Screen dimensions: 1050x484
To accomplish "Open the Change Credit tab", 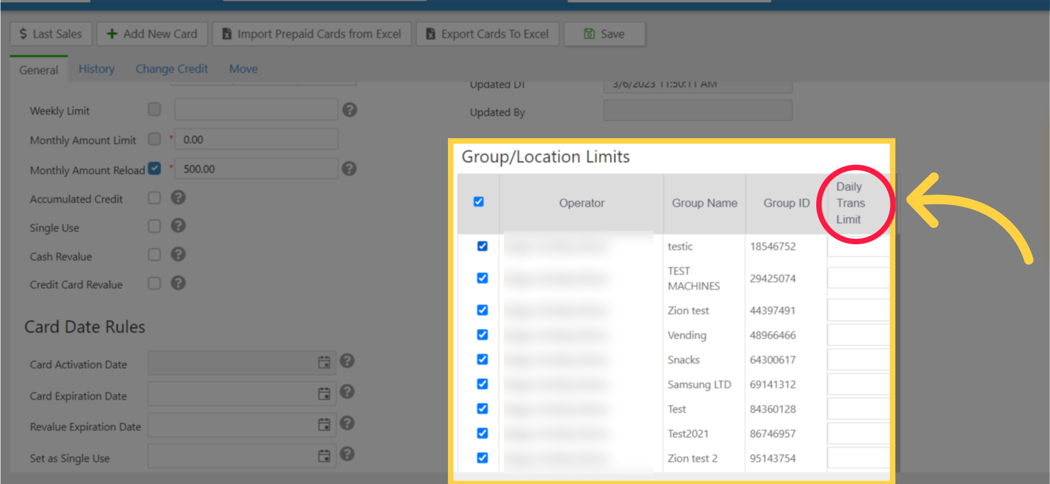I will point(172,69).
